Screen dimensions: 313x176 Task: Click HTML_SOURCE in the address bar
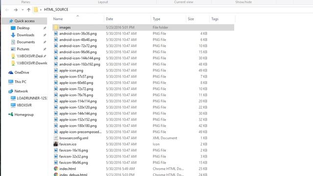click(x=56, y=10)
